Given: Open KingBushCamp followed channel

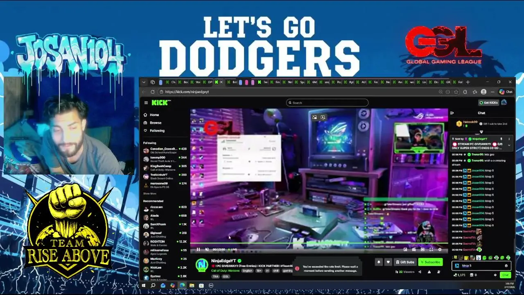Looking at the screenshot, I should click(165, 167).
